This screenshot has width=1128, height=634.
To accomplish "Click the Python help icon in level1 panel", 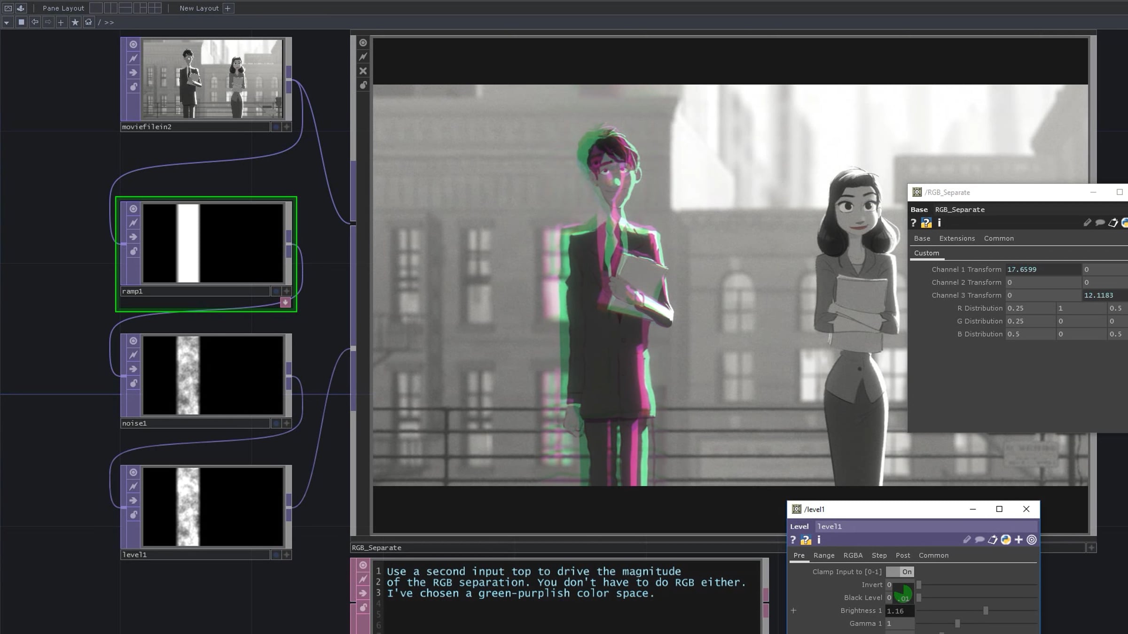I will [x=806, y=540].
